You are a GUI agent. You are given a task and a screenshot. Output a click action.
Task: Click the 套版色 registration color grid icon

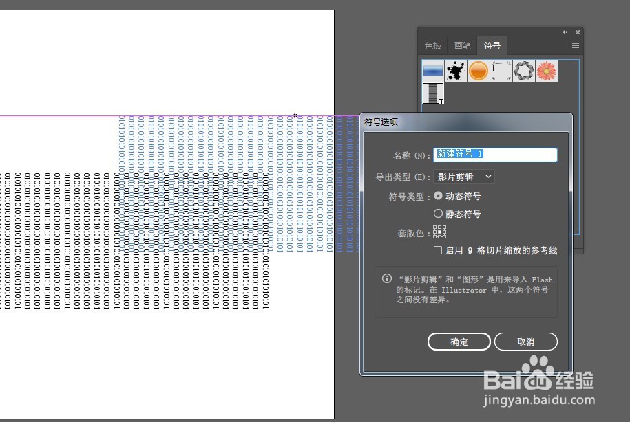[x=439, y=233]
